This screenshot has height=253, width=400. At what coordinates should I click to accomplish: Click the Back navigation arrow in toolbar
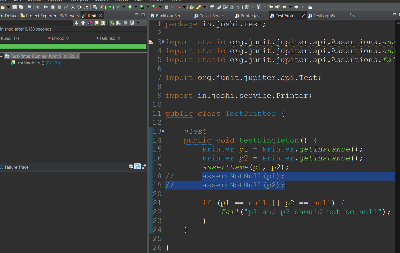tap(285, 7)
